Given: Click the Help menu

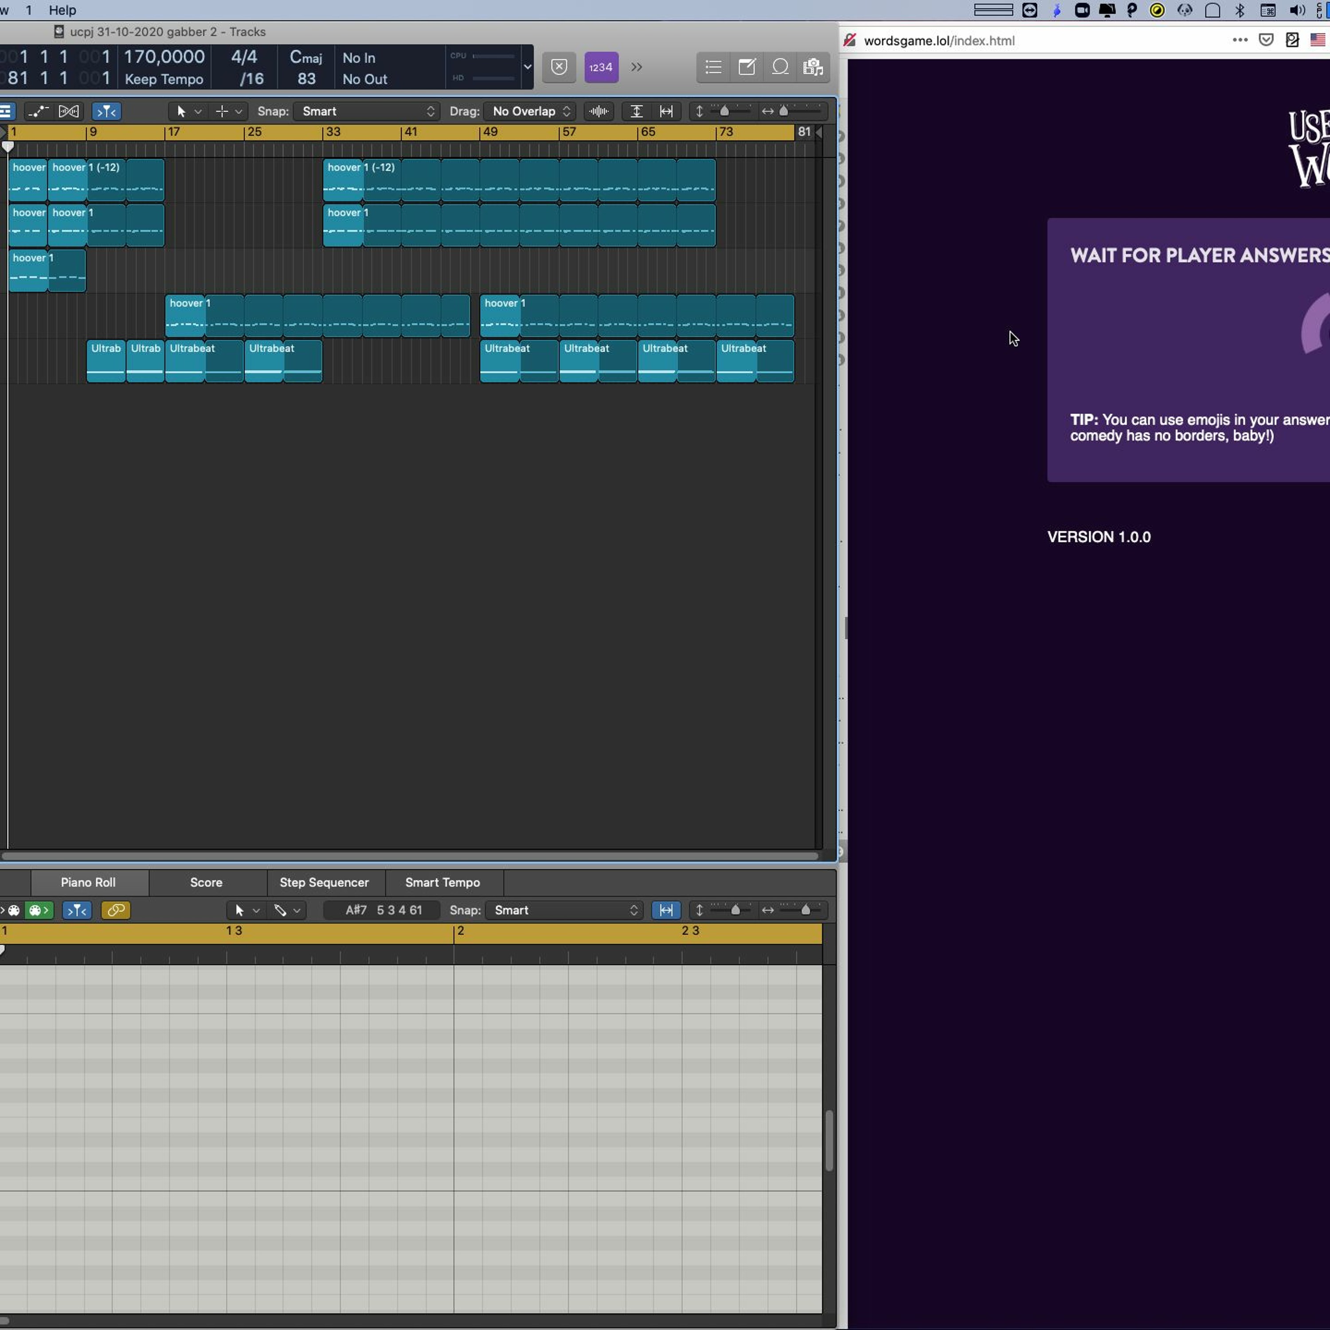Looking at the screenshot, I should [62, 10].
